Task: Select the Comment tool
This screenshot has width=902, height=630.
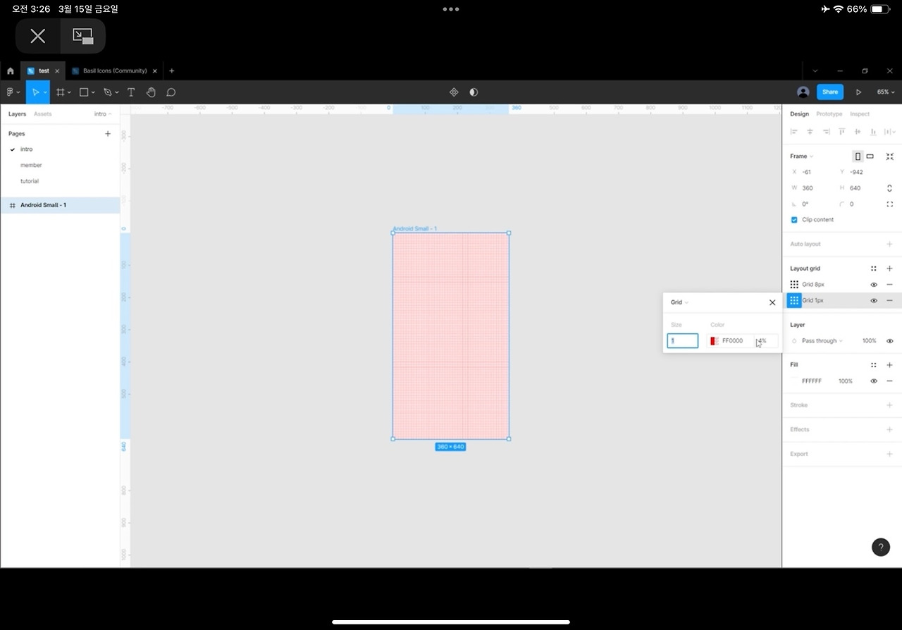Action: (x=171, y=92)
